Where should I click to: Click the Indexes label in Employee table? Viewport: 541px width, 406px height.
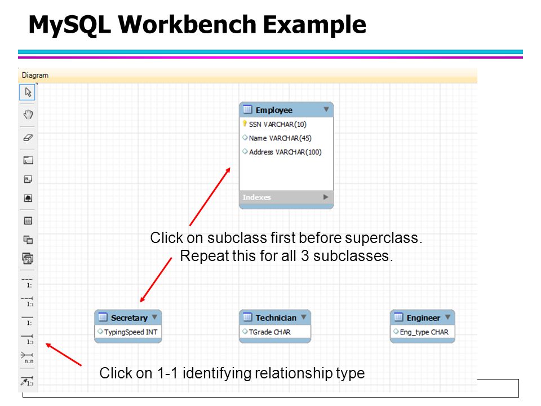click(x=257, y=197)
